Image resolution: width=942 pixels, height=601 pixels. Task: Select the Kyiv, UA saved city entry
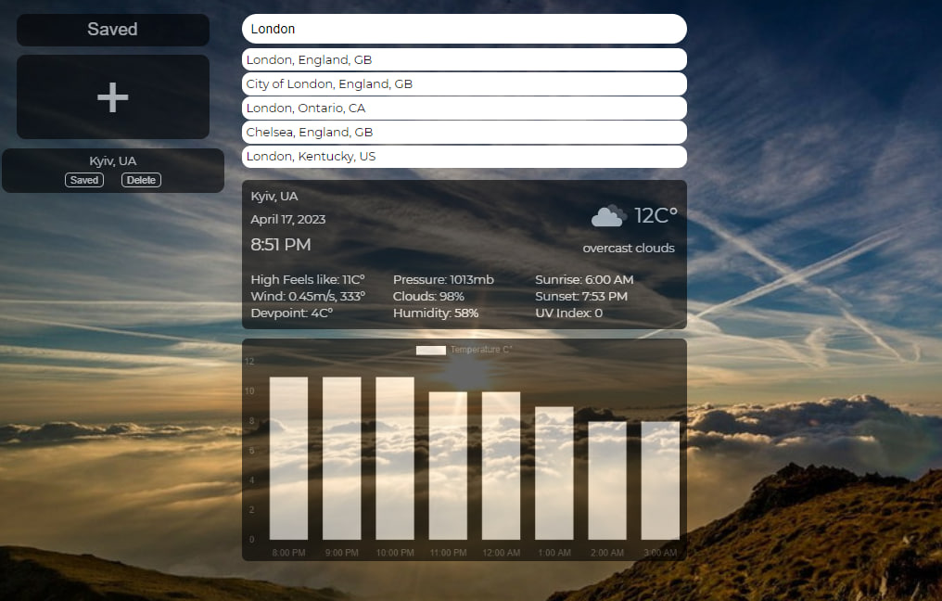(x=113, y=161)
